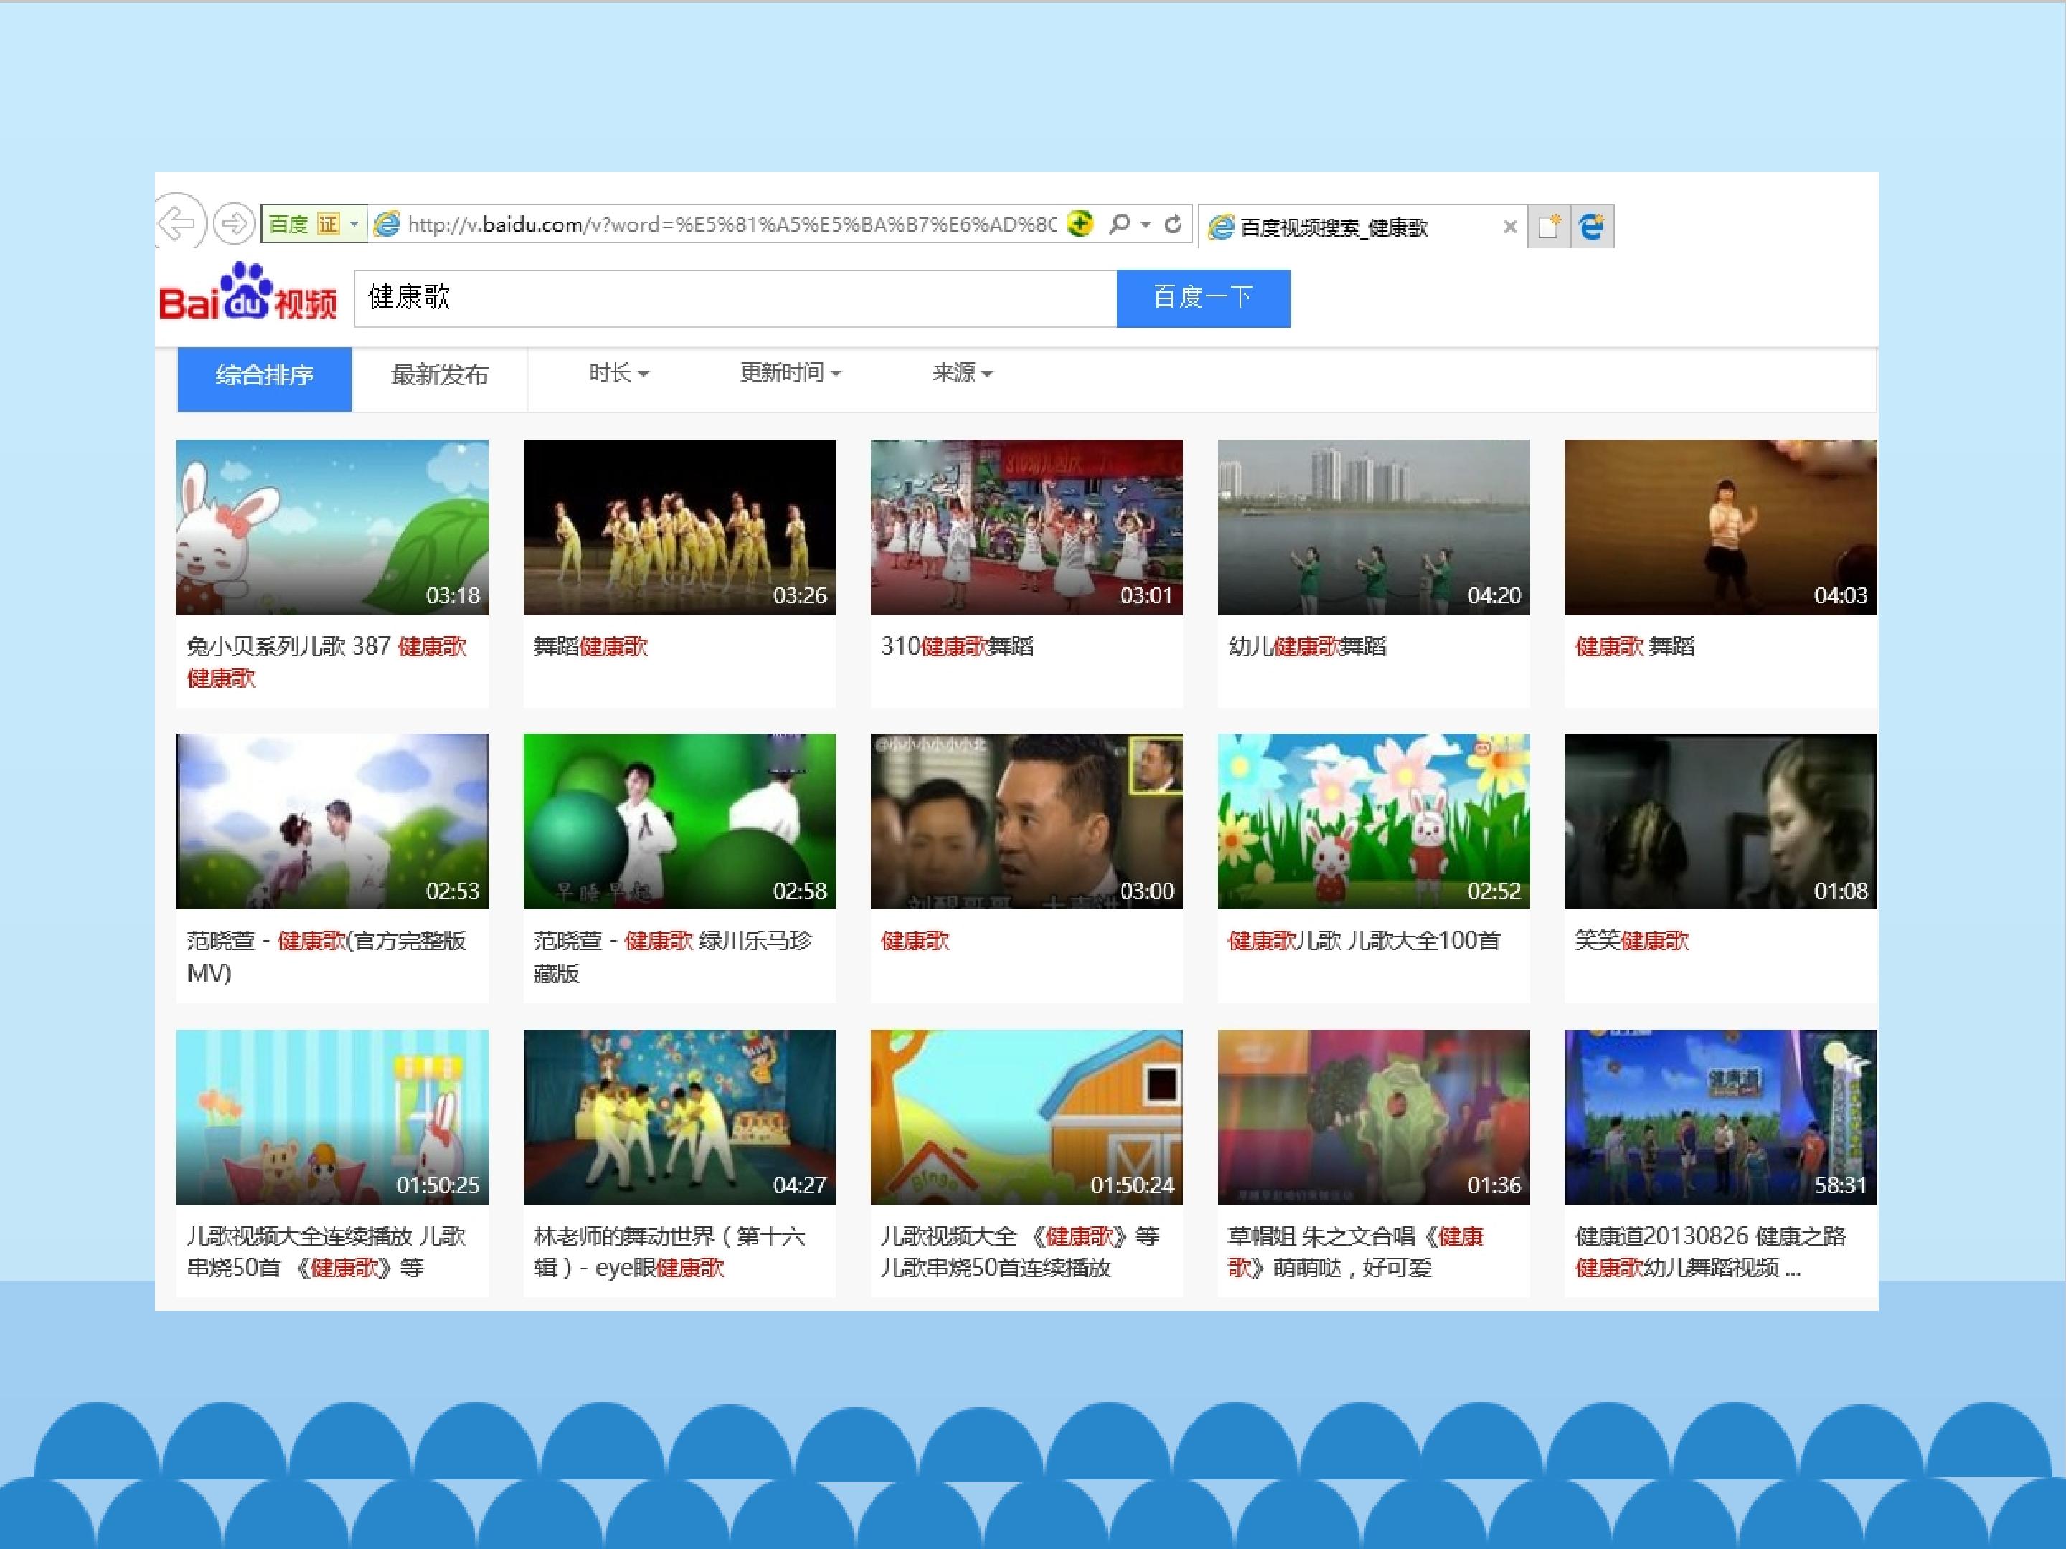Click title link 舞蹈健康歌
The image size is (2066, 1549).
(x=590, y=646)
